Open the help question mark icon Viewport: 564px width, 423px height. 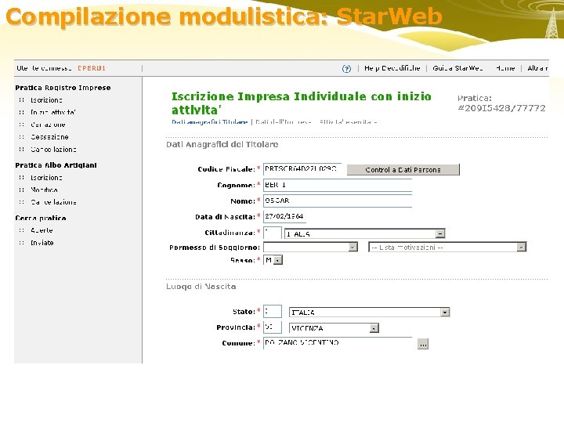tap(346, 69)
